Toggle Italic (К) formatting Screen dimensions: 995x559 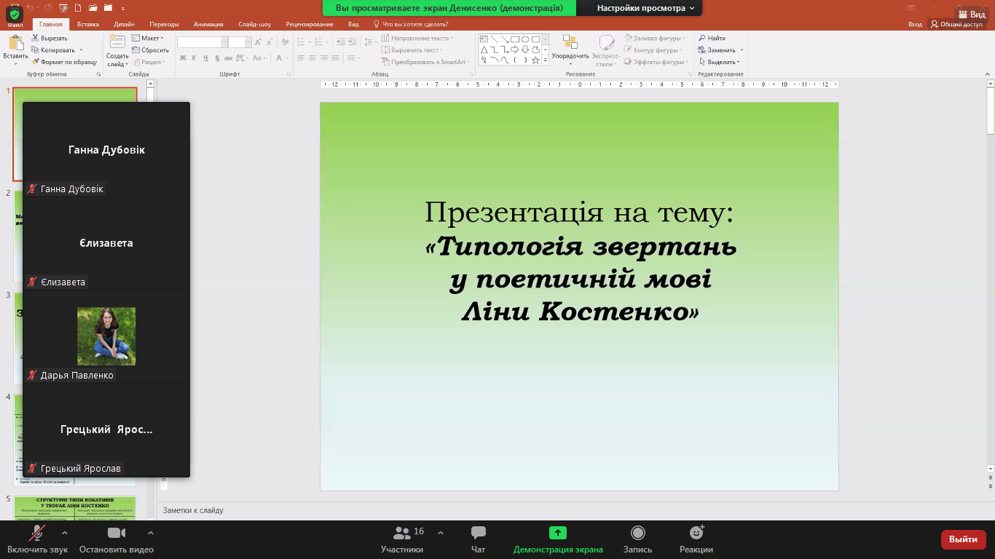pos(195,58)
